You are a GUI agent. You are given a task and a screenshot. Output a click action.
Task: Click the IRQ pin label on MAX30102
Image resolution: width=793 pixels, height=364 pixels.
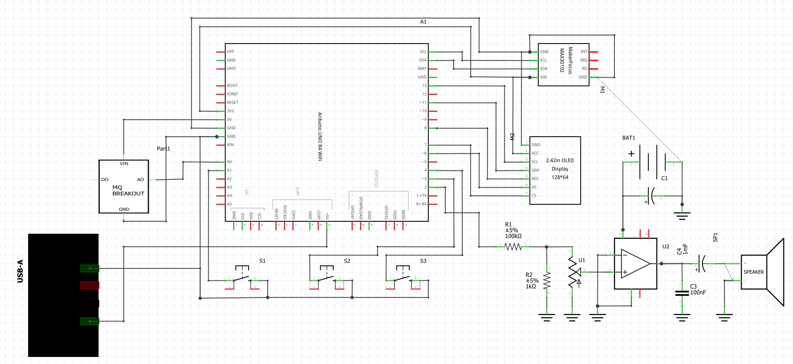(584, 60)
